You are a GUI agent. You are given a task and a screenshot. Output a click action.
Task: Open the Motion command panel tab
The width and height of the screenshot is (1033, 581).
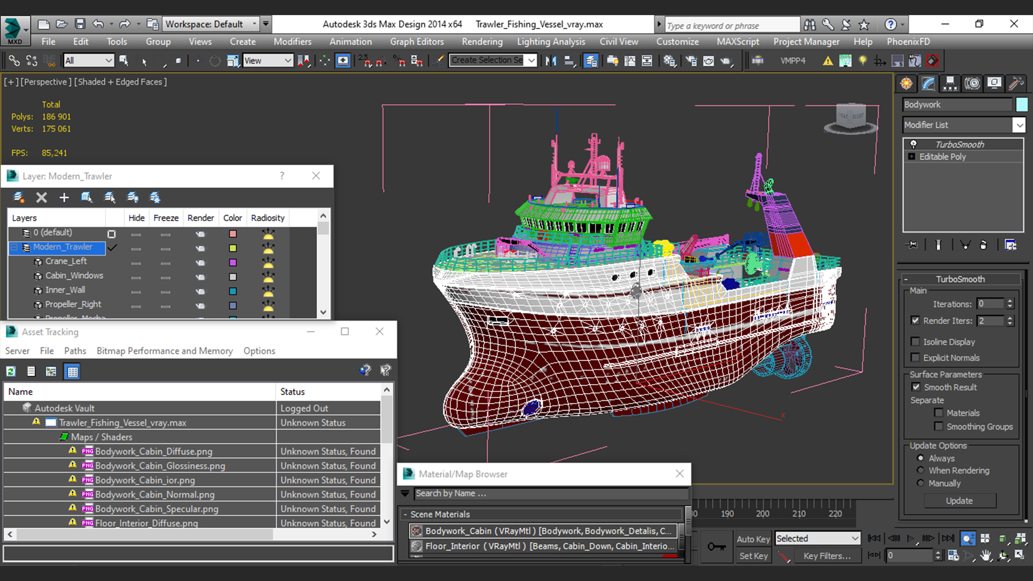pyautogui.click(x=972, y=83)
